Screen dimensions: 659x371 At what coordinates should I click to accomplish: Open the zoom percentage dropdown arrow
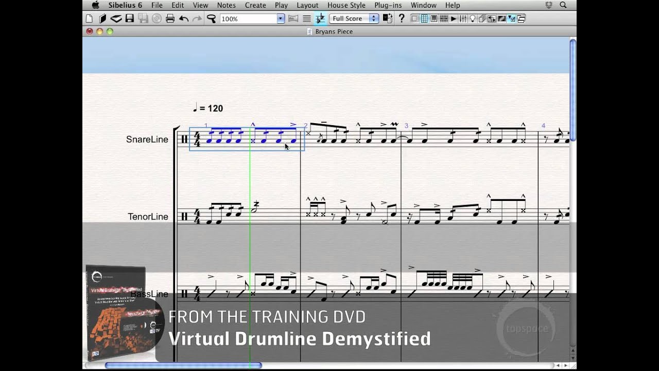click(x=281, y=19)
